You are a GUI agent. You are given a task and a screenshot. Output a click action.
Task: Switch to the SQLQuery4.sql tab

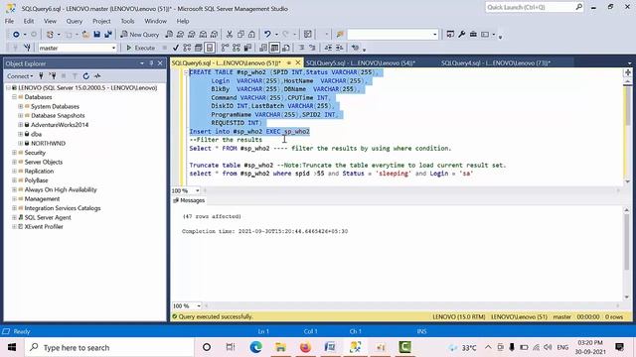(496, 63)
